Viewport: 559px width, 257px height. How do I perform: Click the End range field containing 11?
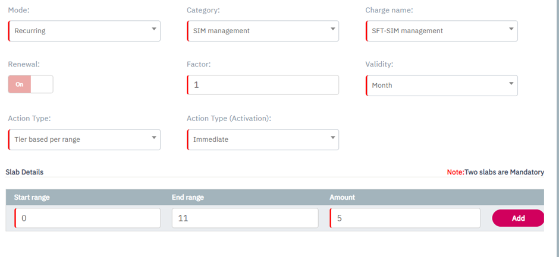(244, 218)
